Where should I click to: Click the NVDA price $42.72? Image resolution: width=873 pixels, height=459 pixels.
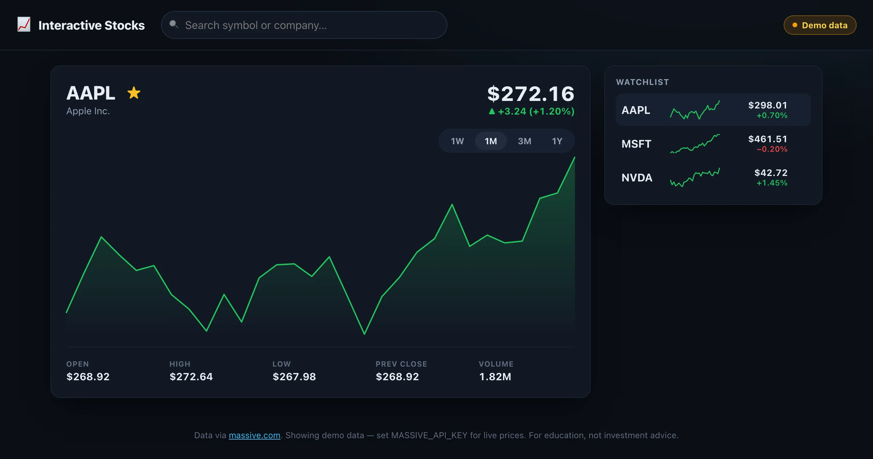(x=771, y=173)
